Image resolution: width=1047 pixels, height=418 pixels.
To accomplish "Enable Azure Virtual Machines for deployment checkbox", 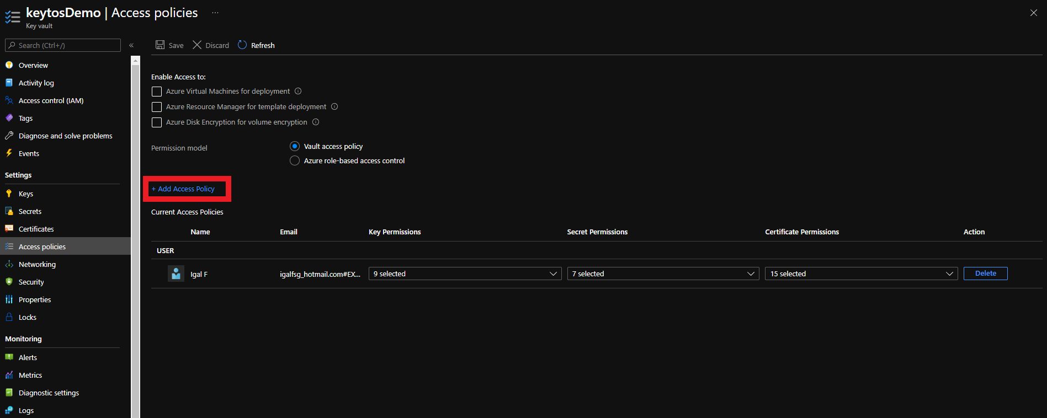I will pyautogui.click(x=157, y=92).
